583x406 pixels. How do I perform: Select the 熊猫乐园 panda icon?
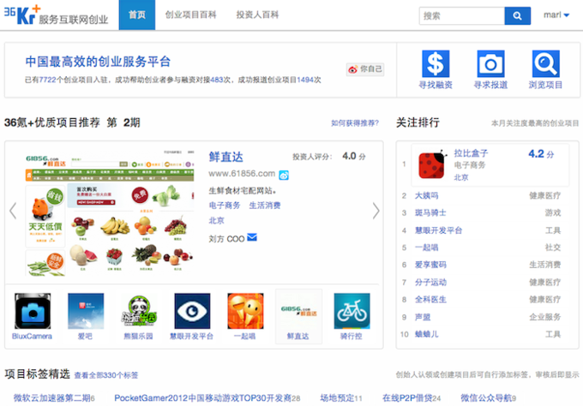[139, 311]
